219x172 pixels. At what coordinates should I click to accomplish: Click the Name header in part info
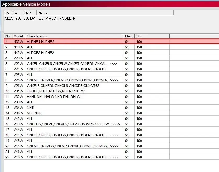tap(105, 13)
